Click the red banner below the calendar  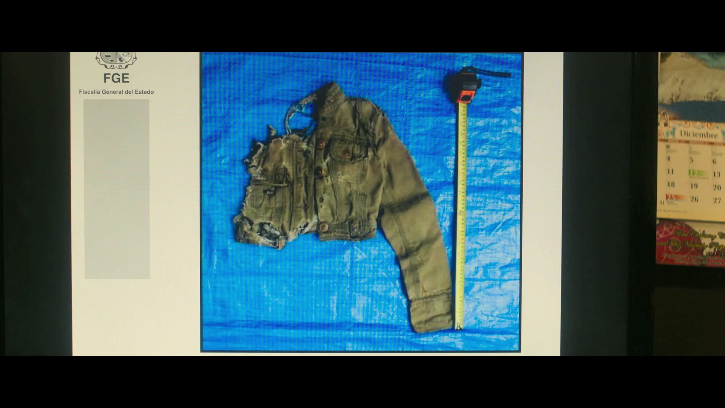pos(691,244)
